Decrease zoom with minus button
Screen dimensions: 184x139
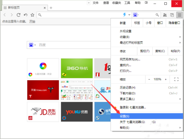(x=149, y=79)
